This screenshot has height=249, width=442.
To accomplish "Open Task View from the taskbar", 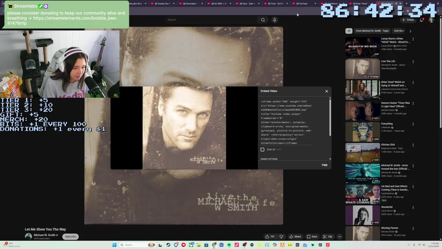I will 160,245.
